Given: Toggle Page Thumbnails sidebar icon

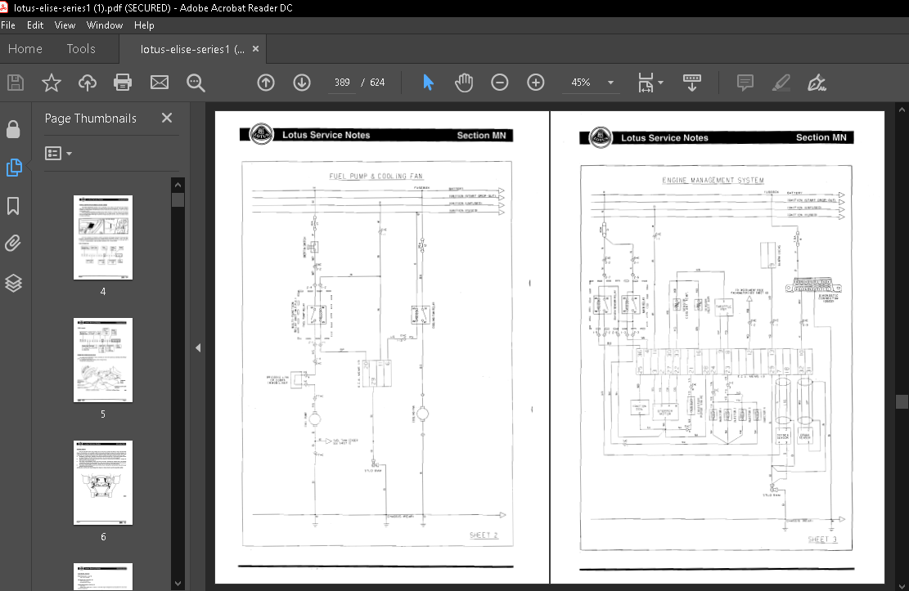Looking at the screenshot, I should click(x=14, y=168).
